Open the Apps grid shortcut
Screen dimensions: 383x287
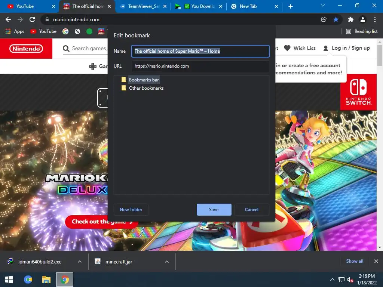pos(15,31)
